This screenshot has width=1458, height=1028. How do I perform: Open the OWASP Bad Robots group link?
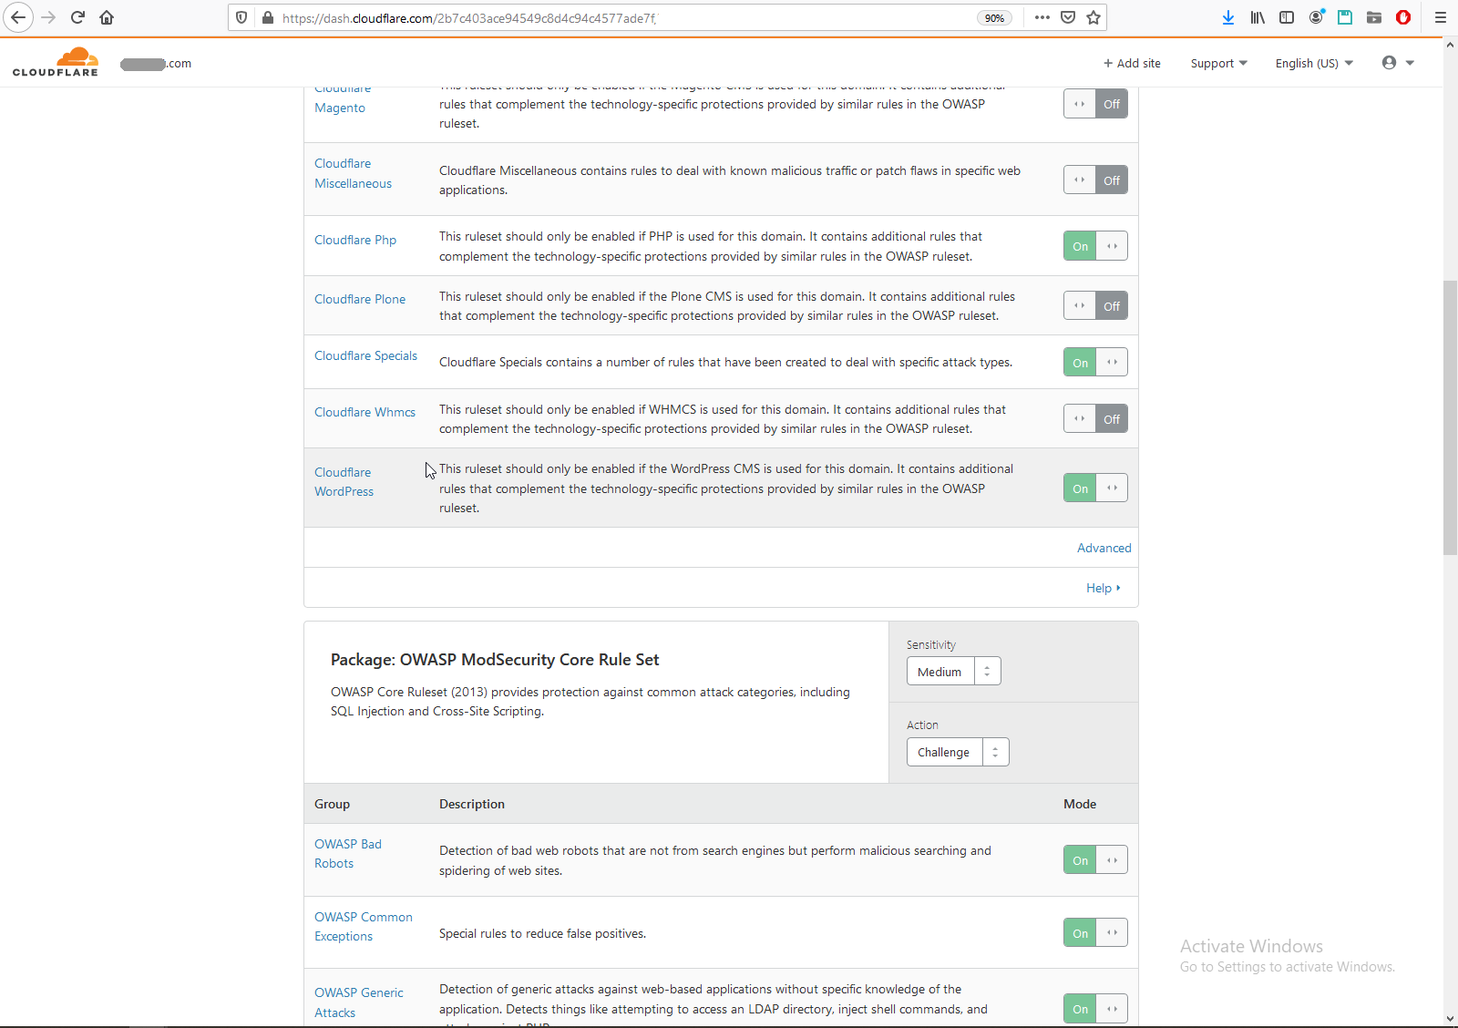coord(348,854)
